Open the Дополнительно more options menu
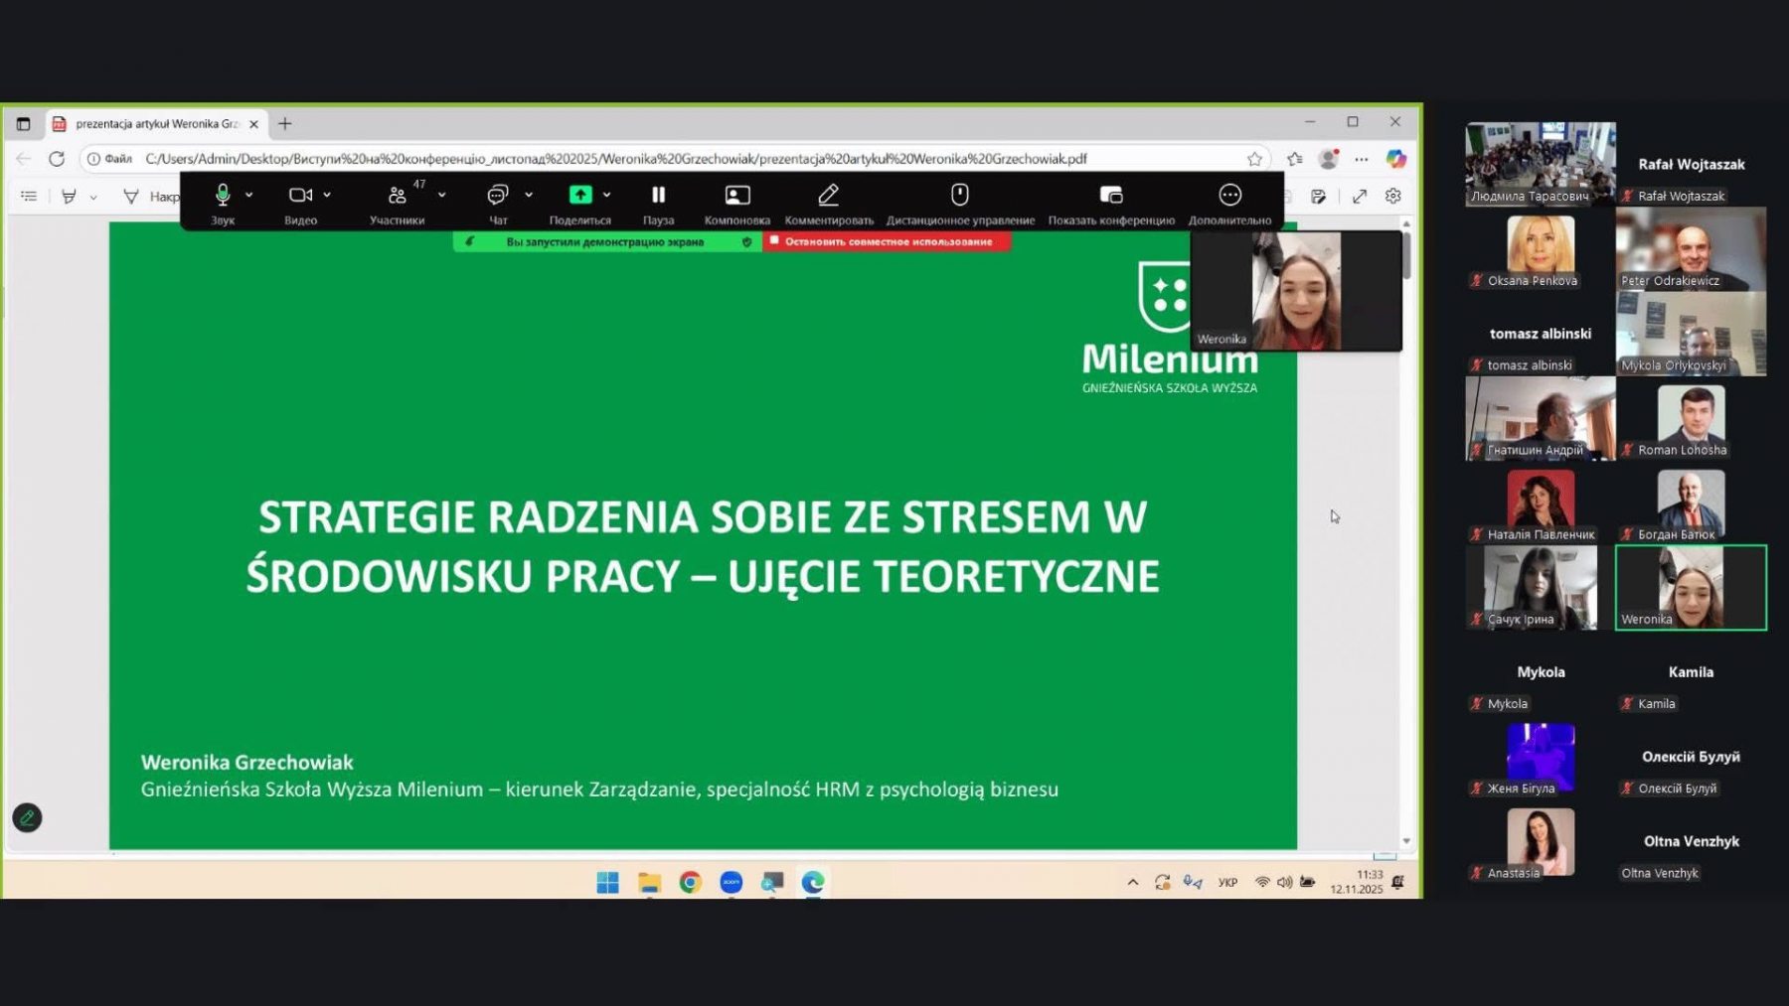 pyautogui.click(x=1229, y=196)
